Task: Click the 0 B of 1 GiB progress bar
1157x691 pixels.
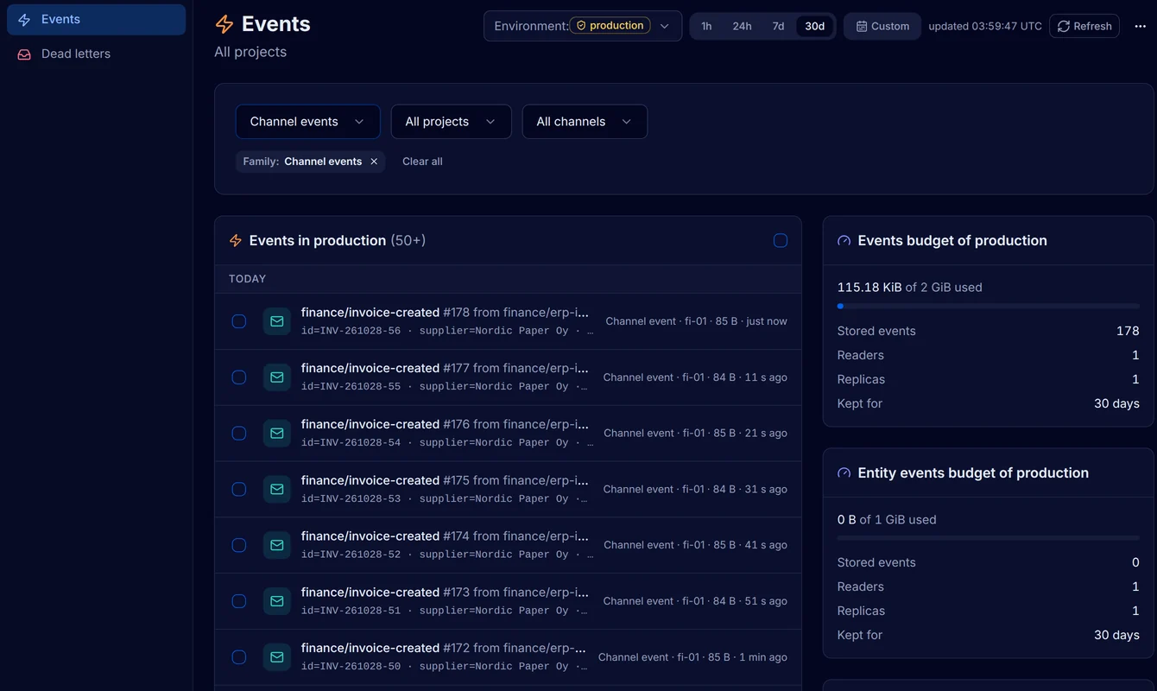Action: point(989,538)
